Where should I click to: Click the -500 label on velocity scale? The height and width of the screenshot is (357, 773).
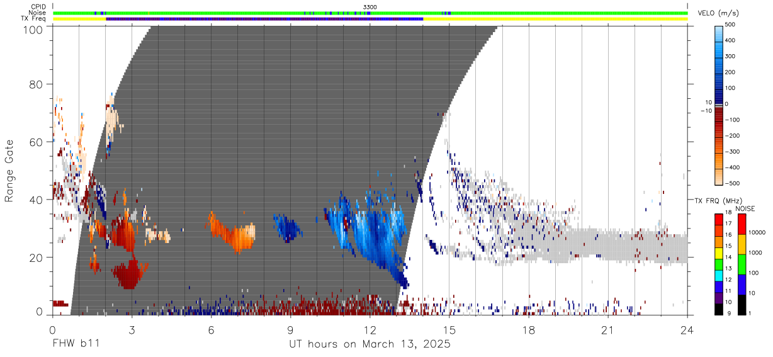pos(731,183)
